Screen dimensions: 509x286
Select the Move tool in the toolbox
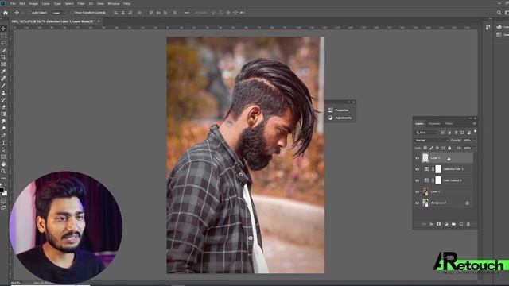coord(3,29)
